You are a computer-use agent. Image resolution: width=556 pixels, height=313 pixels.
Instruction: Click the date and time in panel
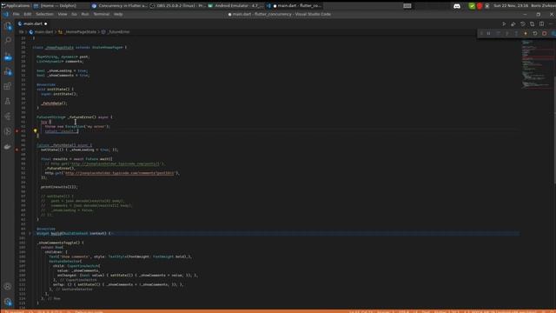(x=511, y=6)
